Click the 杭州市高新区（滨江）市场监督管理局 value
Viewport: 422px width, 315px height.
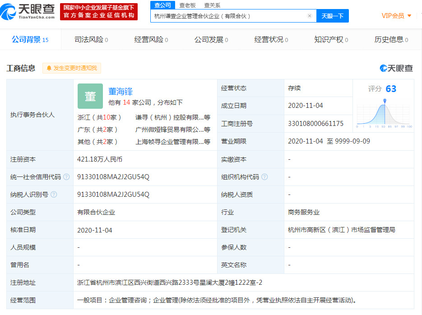[341, 230]
